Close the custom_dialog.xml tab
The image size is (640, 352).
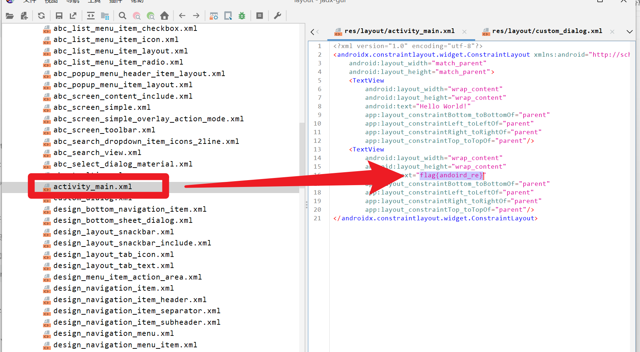pos(612,32)
